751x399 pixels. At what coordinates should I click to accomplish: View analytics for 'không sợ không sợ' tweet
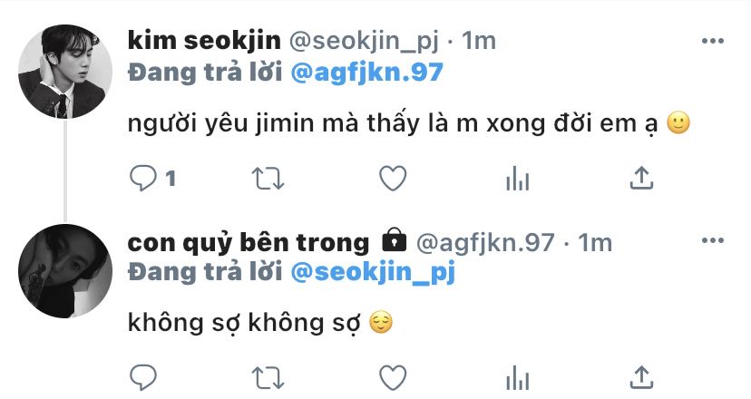point(517,377)
